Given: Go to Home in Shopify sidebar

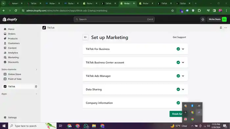Looking at the screenshot, I should 11,29.
